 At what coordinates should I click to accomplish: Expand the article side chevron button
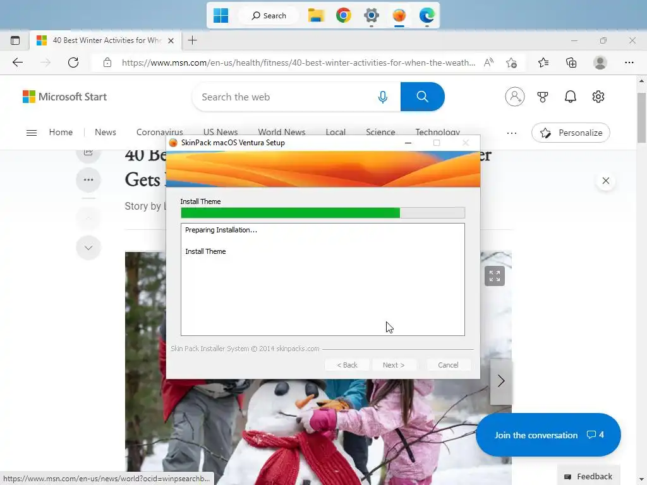[88, 248]
